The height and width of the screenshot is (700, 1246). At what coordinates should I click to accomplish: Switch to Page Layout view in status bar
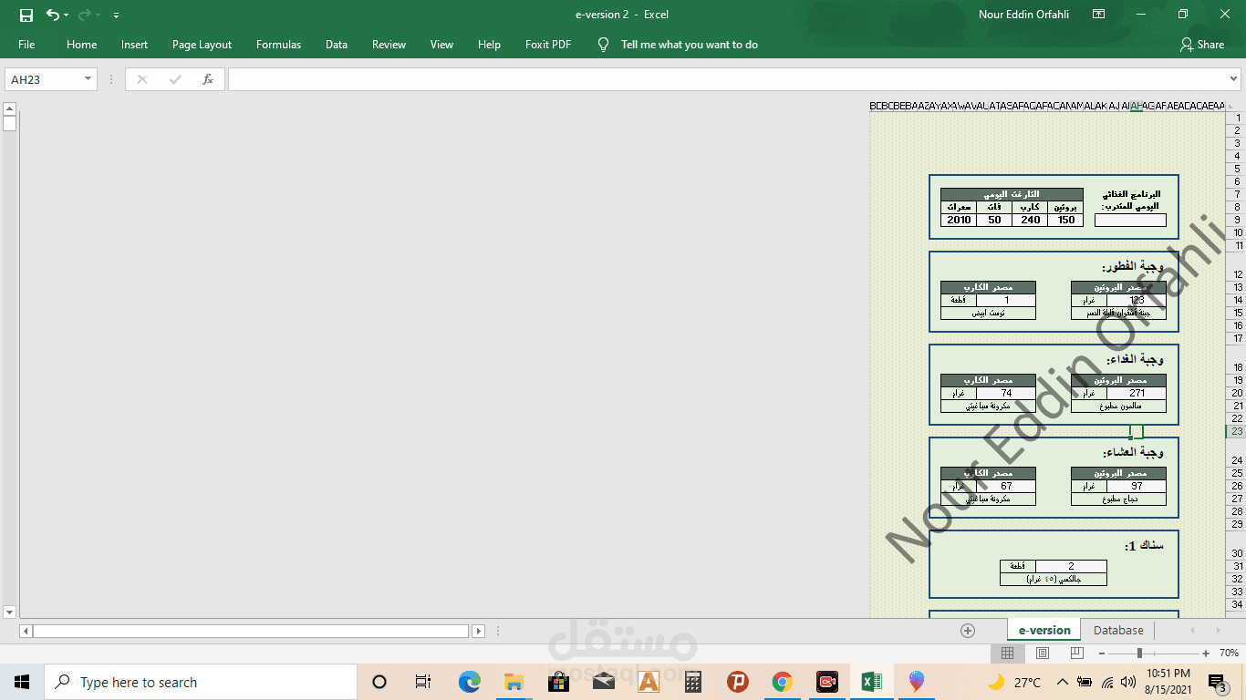click(1043, 654)
